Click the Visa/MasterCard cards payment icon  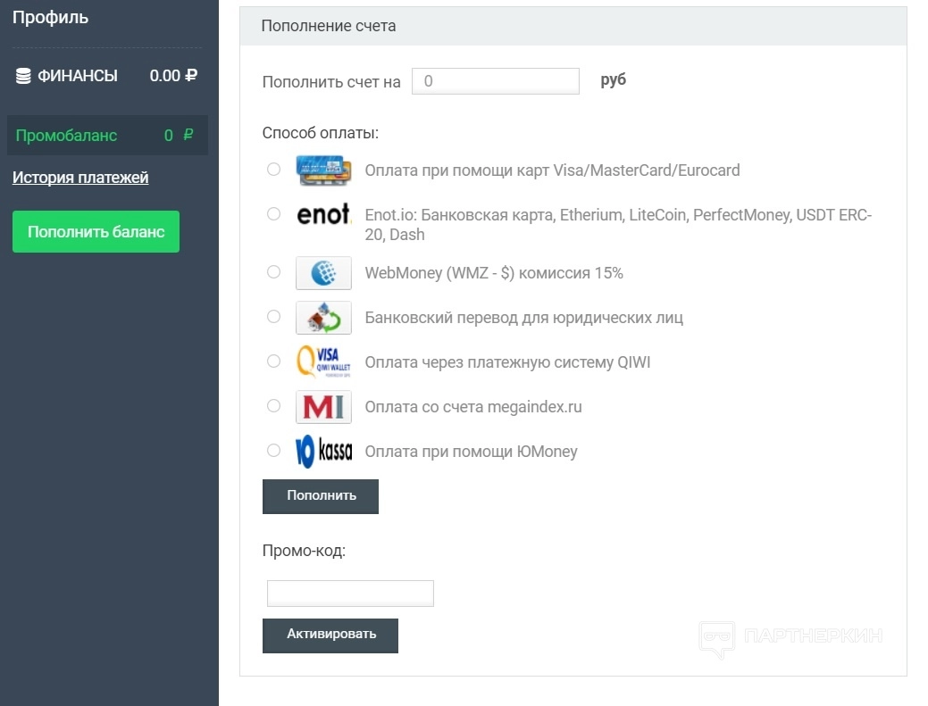click(323, 170)
